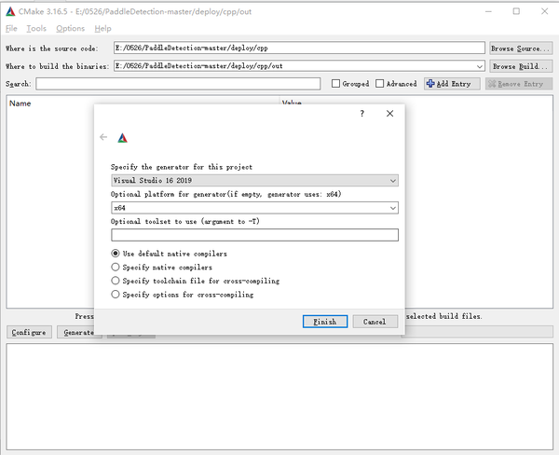Click the output log text area
Image resolution: width=559 pixels, height=455 pixels.
[279, 396]
